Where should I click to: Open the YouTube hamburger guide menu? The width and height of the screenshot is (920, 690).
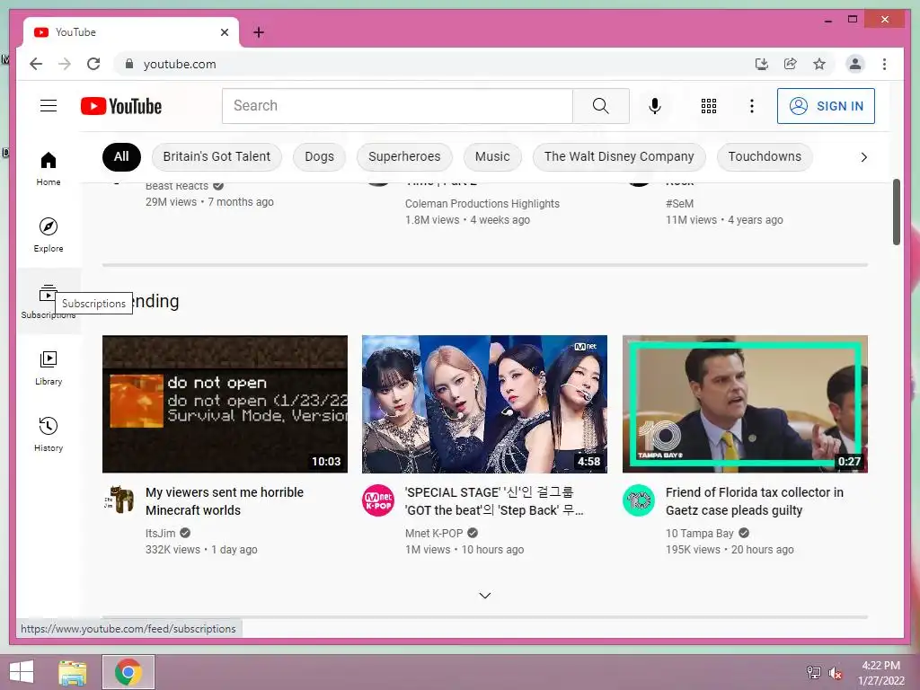tap(49, 106)
